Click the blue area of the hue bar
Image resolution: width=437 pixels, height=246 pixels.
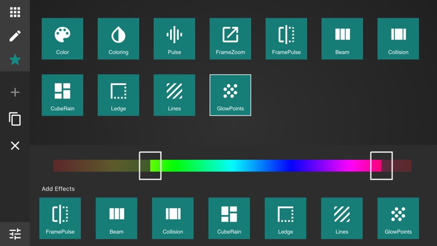click(x=291, y=166)
